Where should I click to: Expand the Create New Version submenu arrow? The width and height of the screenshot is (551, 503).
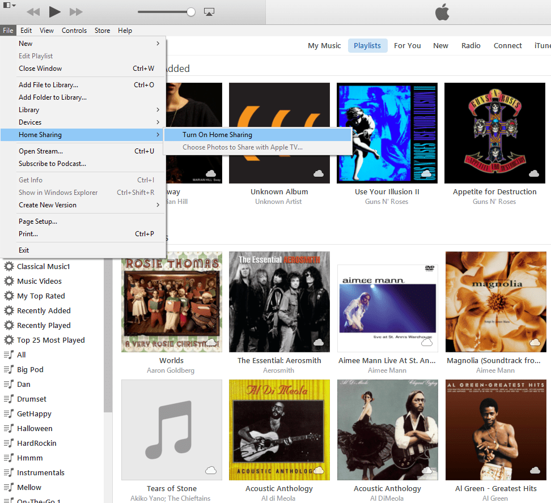(x=158, y=205)
